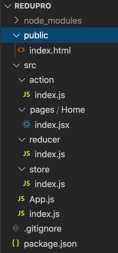
Task: Click the JS icon of reducer index.js
Action: pos(27,154)
